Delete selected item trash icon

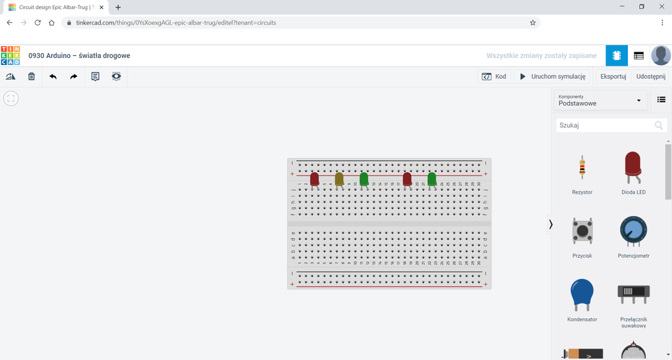click(x=31, y=77)
